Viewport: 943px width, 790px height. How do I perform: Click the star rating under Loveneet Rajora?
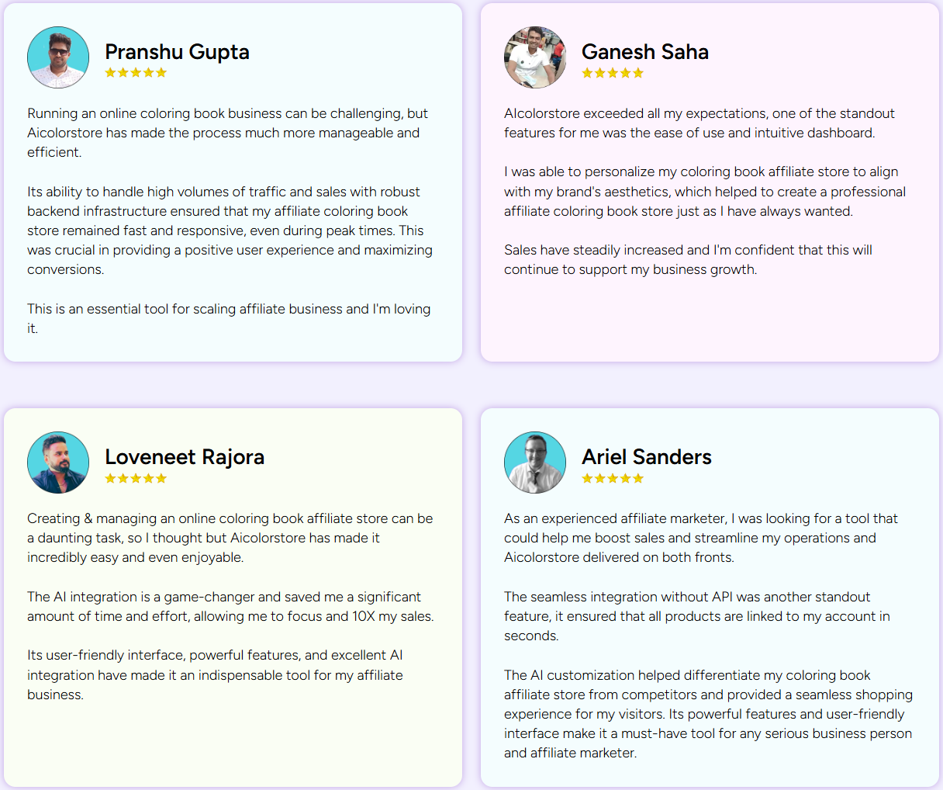click(x=136, y=479)
